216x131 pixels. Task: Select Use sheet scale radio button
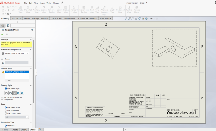(x=6, y=111)
